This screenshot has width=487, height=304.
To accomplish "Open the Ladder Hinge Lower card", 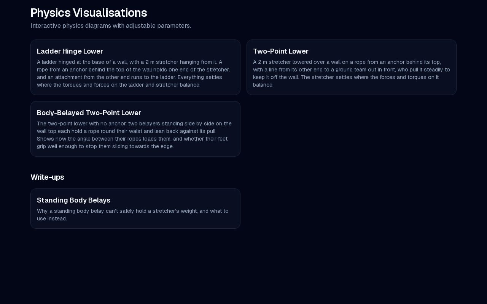I will tap(135, 67).
